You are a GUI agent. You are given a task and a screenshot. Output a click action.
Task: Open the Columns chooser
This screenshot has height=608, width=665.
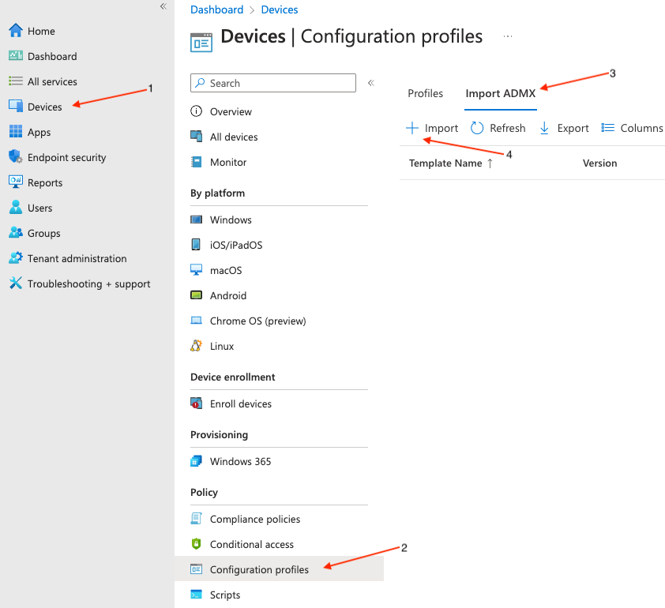632,128
